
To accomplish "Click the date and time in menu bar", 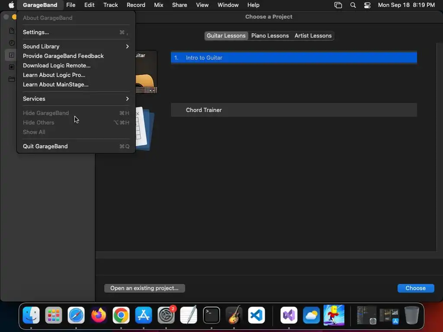I will click(x=406, y=5).
